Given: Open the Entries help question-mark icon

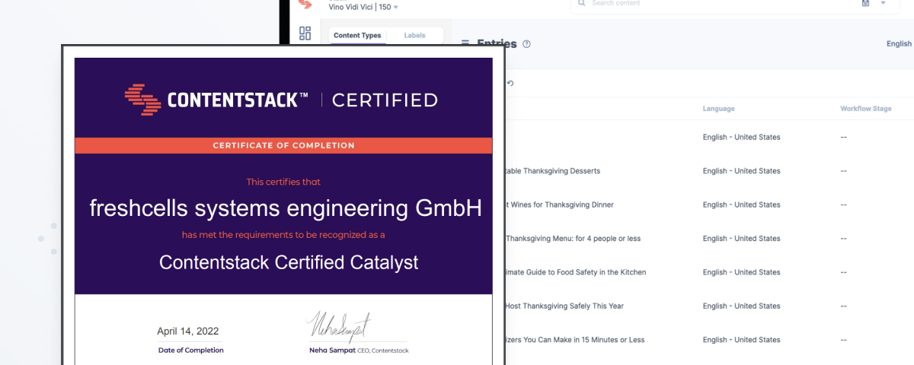Looking at the screenshot, I should click(x=526, y=44).
